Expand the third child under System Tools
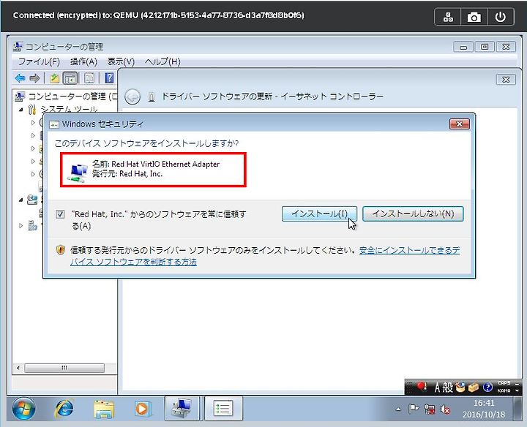Viewport: 527px width, 427px height. (x=33, y=148)
